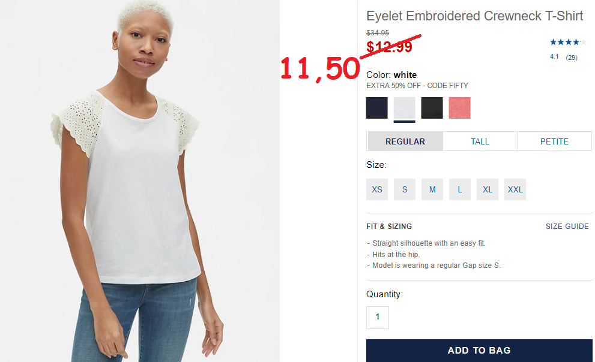595x362 pixels.
Task: Click the Eyelet Embroidered Crewneck T-Shirt title
Action: pyautogui.click(x=474, y=16)
